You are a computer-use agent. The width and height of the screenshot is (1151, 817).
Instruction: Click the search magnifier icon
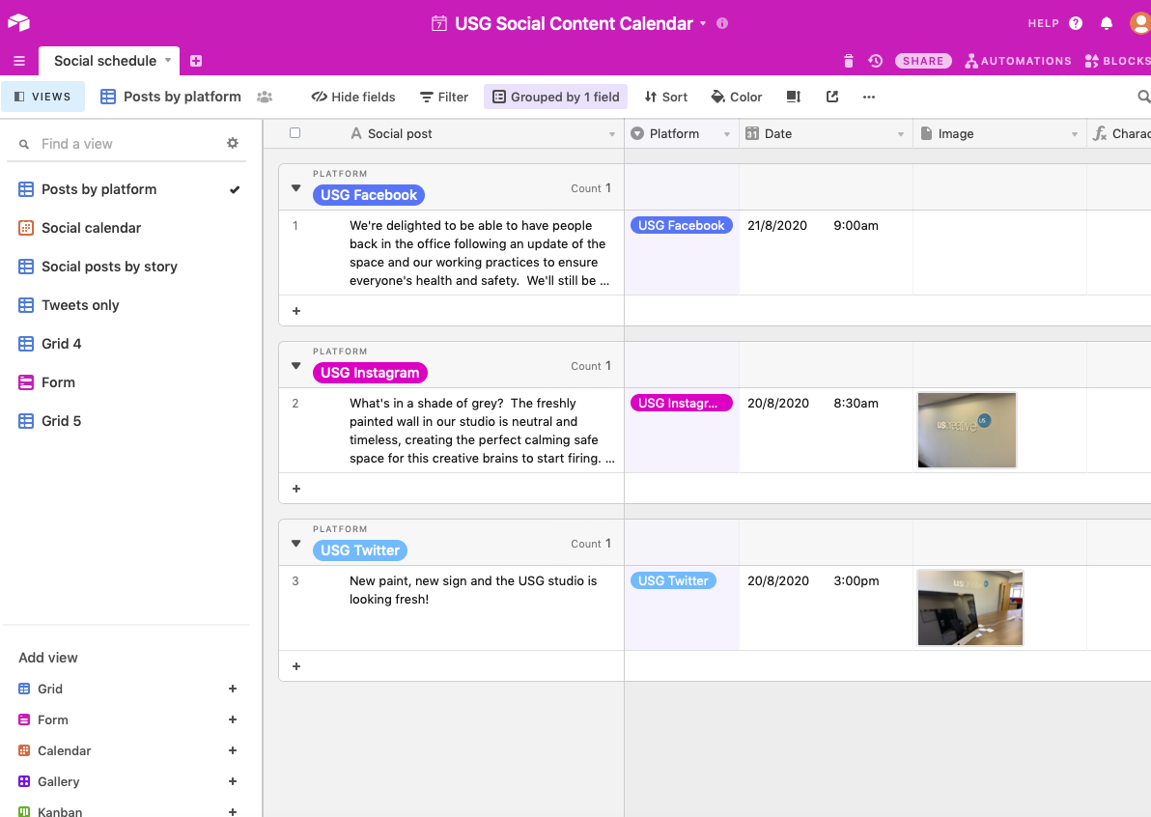point(1143,97)
